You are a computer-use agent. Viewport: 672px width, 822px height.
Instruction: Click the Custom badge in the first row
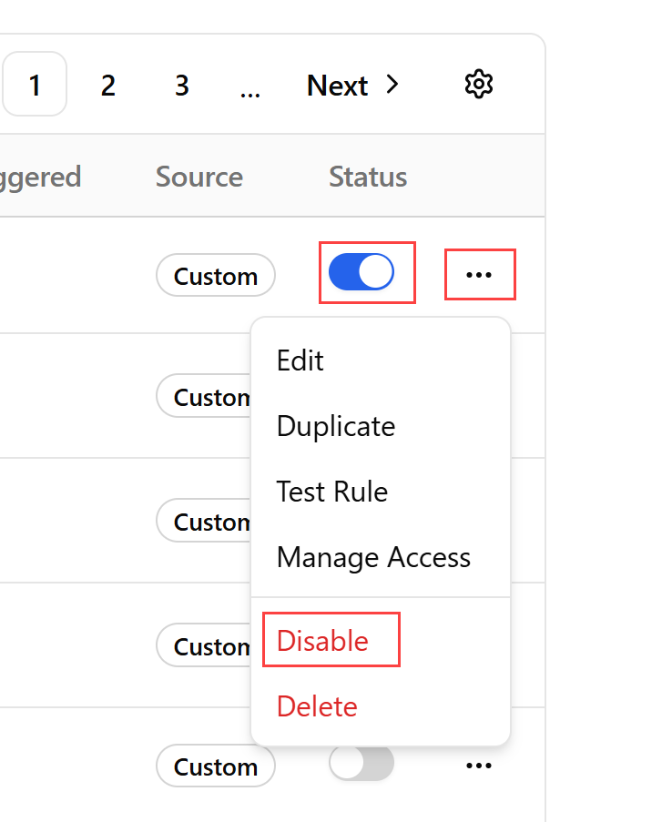[216, 276]
